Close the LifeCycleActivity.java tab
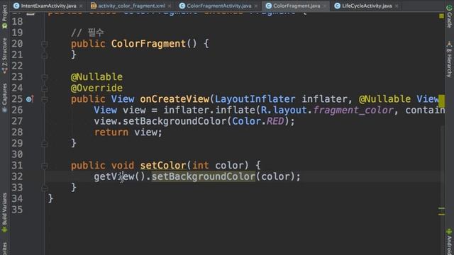The image size is (454, 255). point(397,6)
